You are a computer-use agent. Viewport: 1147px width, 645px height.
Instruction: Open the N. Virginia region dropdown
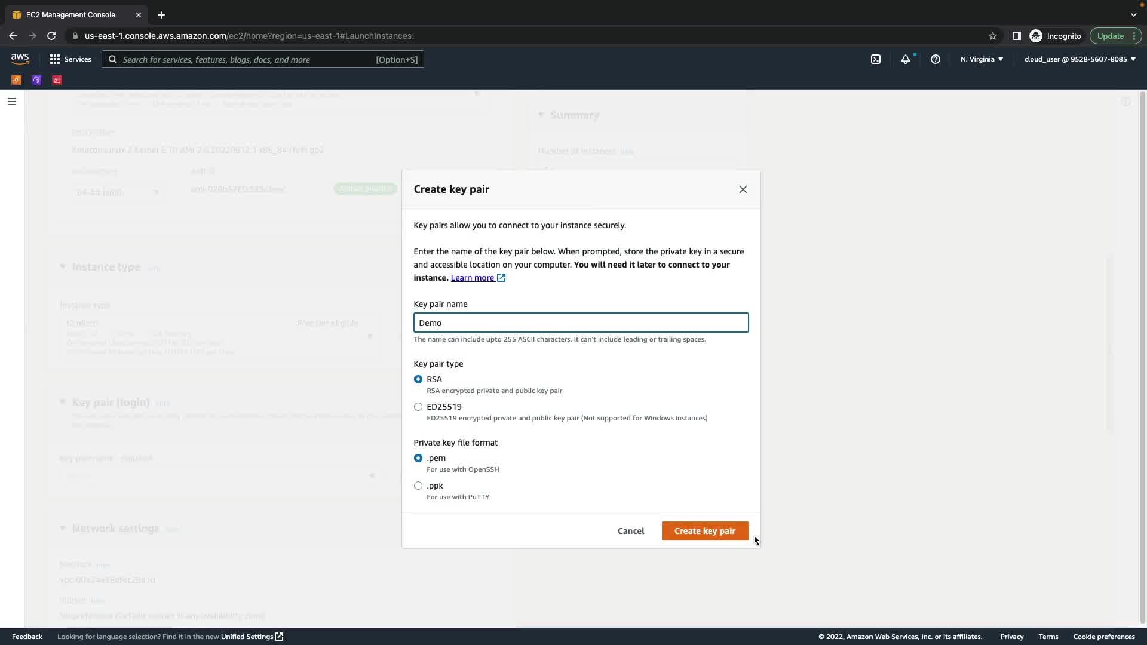(982, 59)
